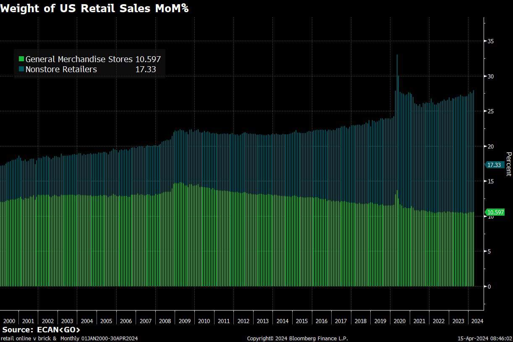Screen dimensions: 513x342
Task: Click the green 10.597 value tag on the axis
Action: click(x=495, y=212)
